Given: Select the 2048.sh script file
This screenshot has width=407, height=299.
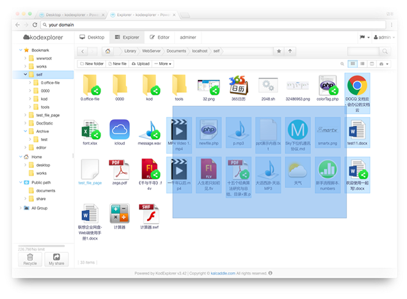Looking at the screenshot, I should (x=268, y=86).
